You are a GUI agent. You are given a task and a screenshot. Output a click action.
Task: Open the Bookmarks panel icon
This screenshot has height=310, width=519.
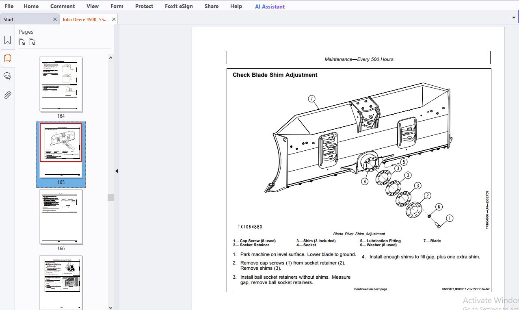pos(7,40)
